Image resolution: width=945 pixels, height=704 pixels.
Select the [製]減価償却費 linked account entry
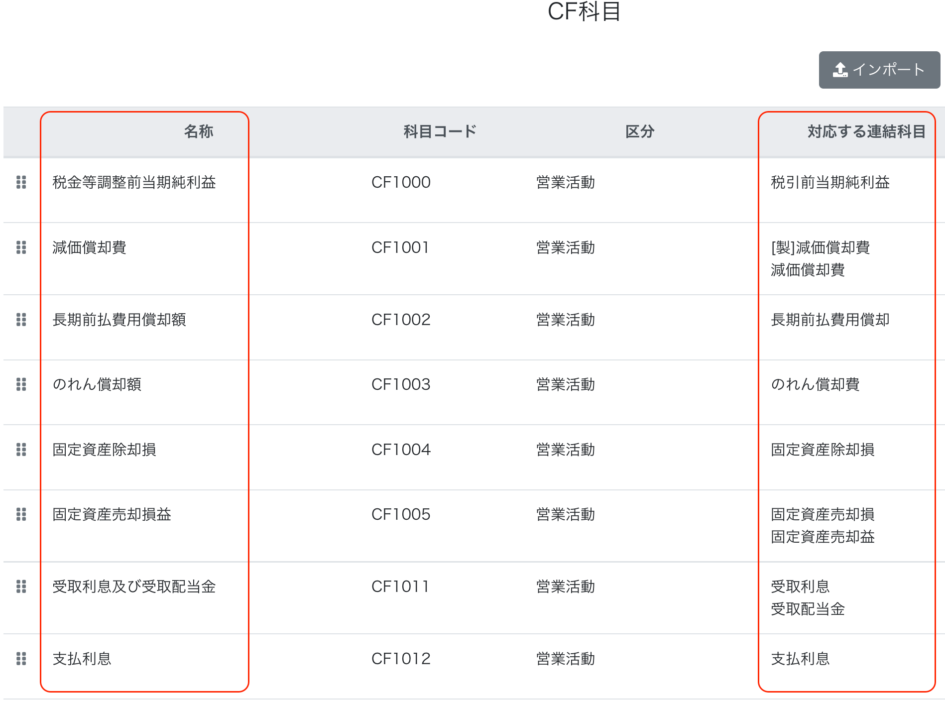pos(820,247)
